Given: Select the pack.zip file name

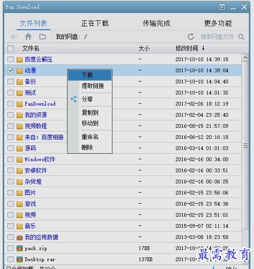Looking at the screenshot, I should click(x=36, y=249).
